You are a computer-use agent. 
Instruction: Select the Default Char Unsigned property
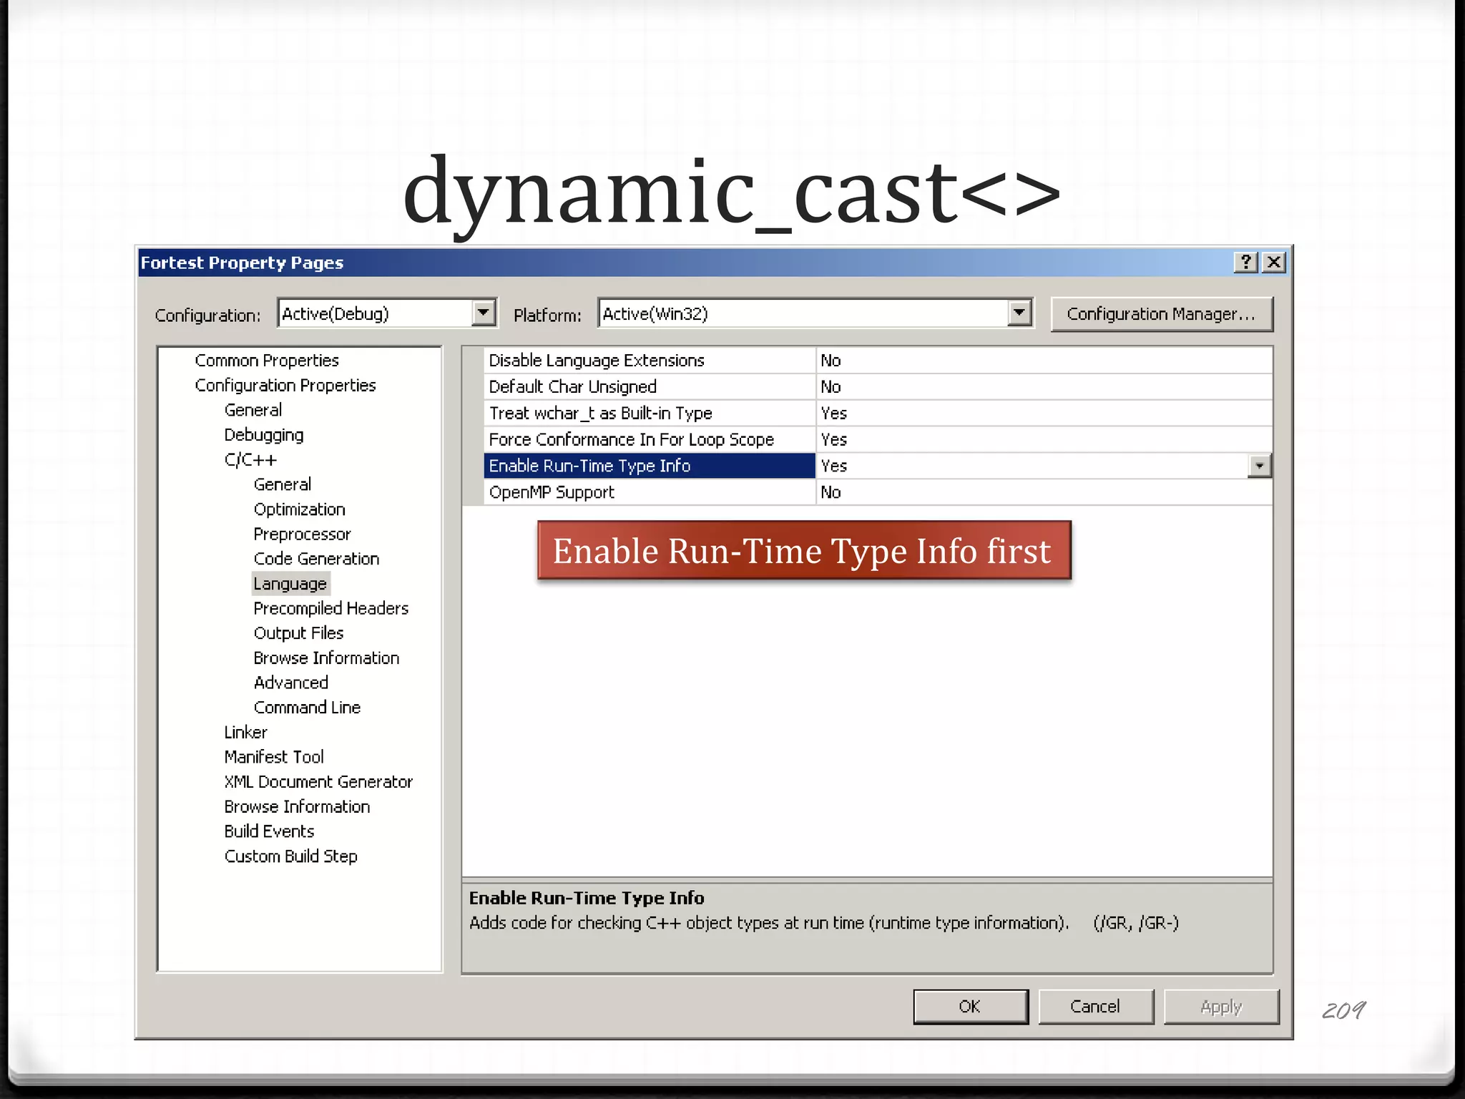tap(650, 387)
